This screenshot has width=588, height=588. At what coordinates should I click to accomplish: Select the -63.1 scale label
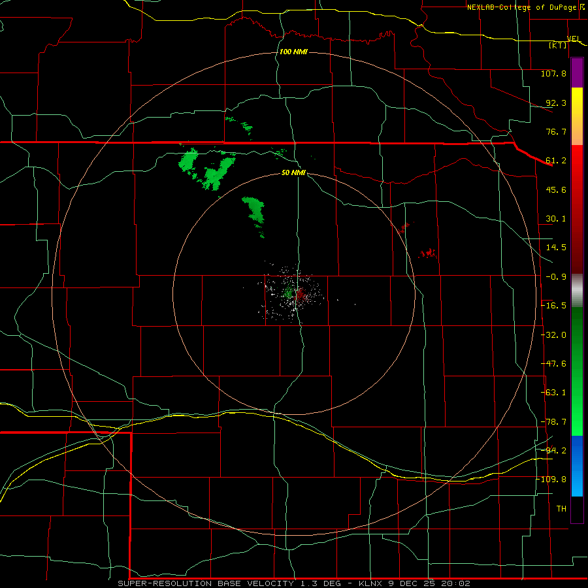click(x=553, y=393)
